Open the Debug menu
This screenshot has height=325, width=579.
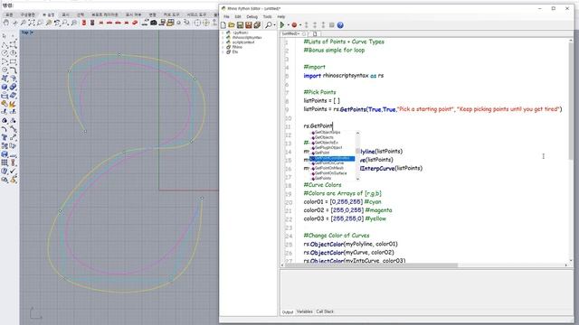click(252, 16)
